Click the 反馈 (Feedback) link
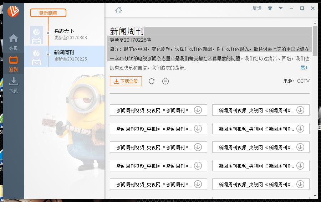321x202 pixels. [x=257, y=8]
